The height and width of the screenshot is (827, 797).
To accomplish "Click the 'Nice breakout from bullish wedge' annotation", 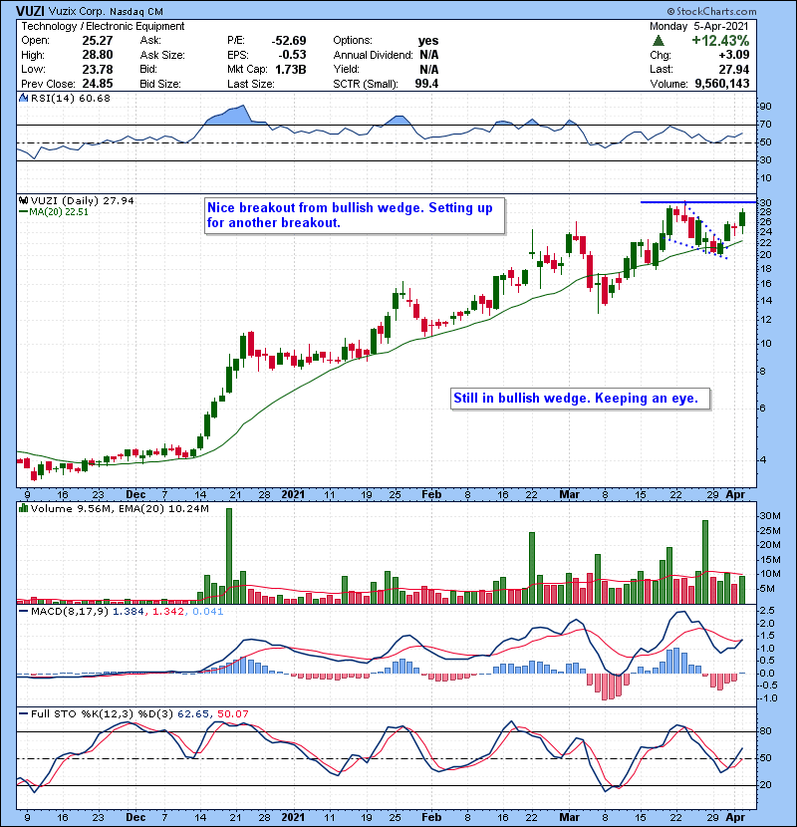I will pos(355,215).
